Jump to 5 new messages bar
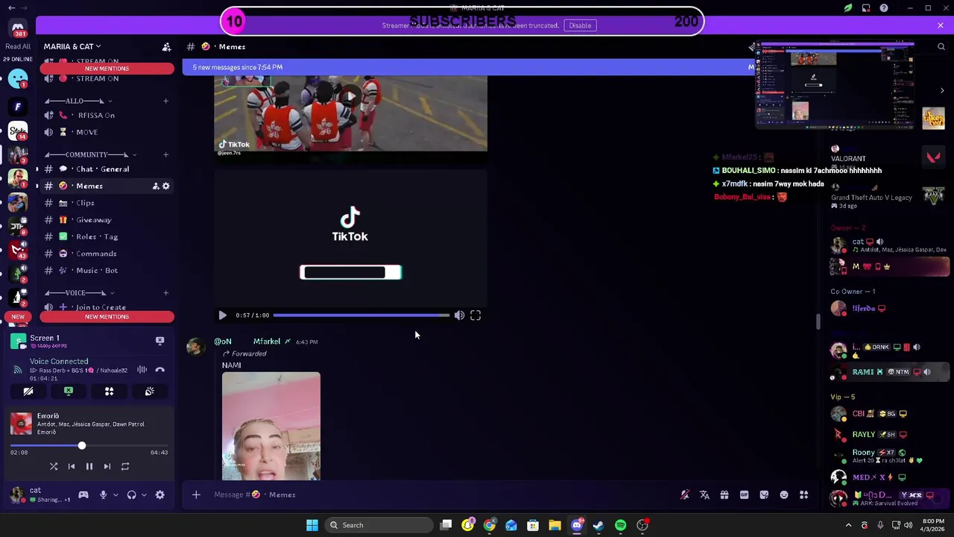The width and height of the screenshot is (954, 537). [468, 67]
